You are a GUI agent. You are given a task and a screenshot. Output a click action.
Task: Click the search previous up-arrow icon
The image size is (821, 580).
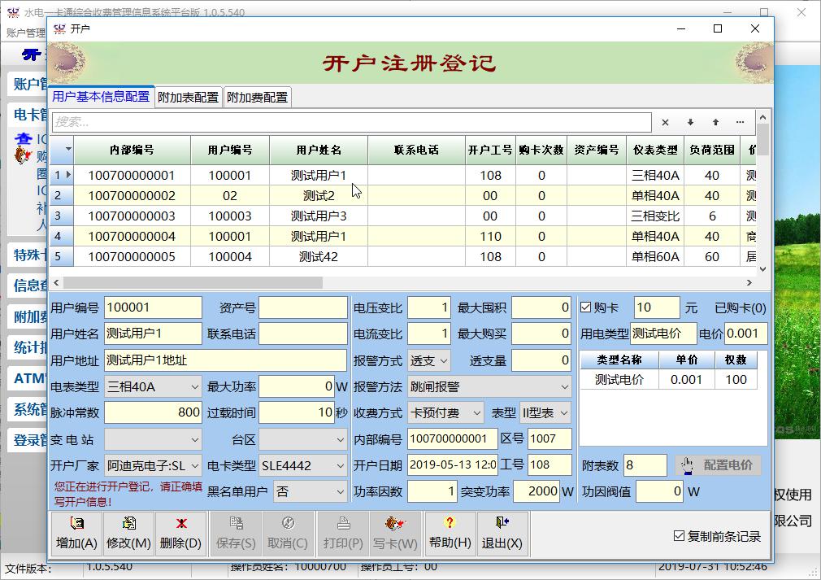coord(715,122)
